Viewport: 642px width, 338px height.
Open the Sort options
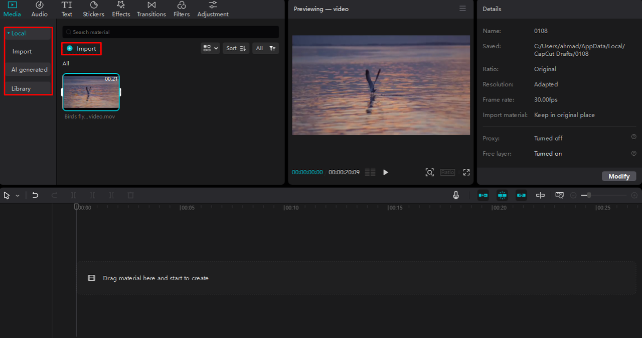tap(236, 48)
